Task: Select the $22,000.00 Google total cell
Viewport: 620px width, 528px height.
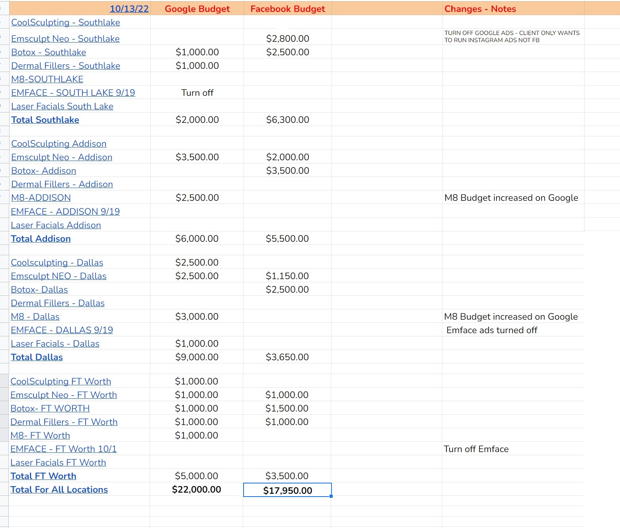Action: tap(197, 489)
